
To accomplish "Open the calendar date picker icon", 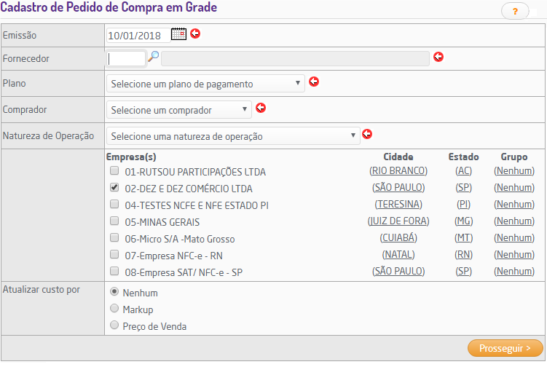I will click(178, 33).
